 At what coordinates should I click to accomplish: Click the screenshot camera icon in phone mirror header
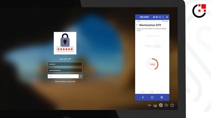(x=154, y=17)
